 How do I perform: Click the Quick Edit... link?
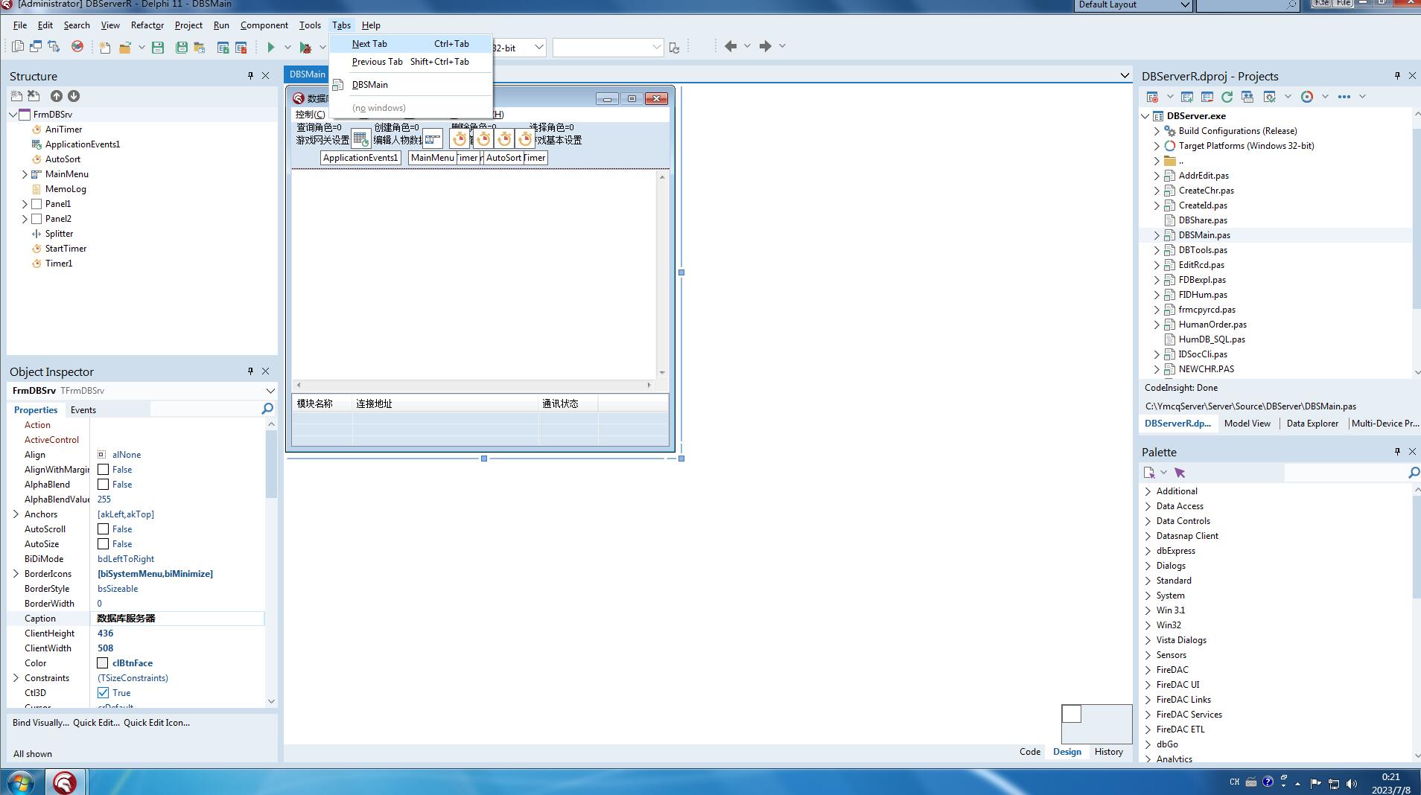point(96,723)
